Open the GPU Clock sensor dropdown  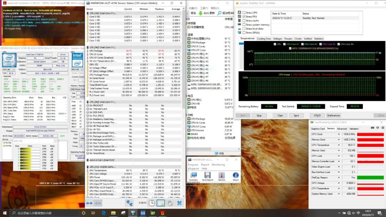[339, 134]
